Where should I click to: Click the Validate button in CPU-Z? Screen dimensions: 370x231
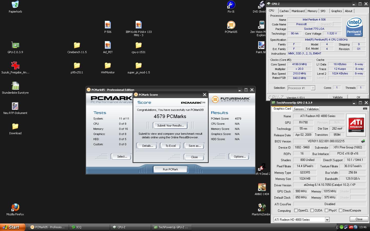[338, 97]
